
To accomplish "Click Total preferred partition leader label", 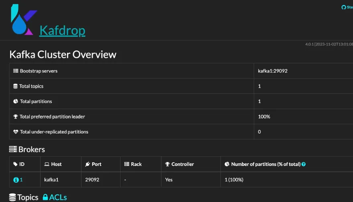I will click(52, 117).
